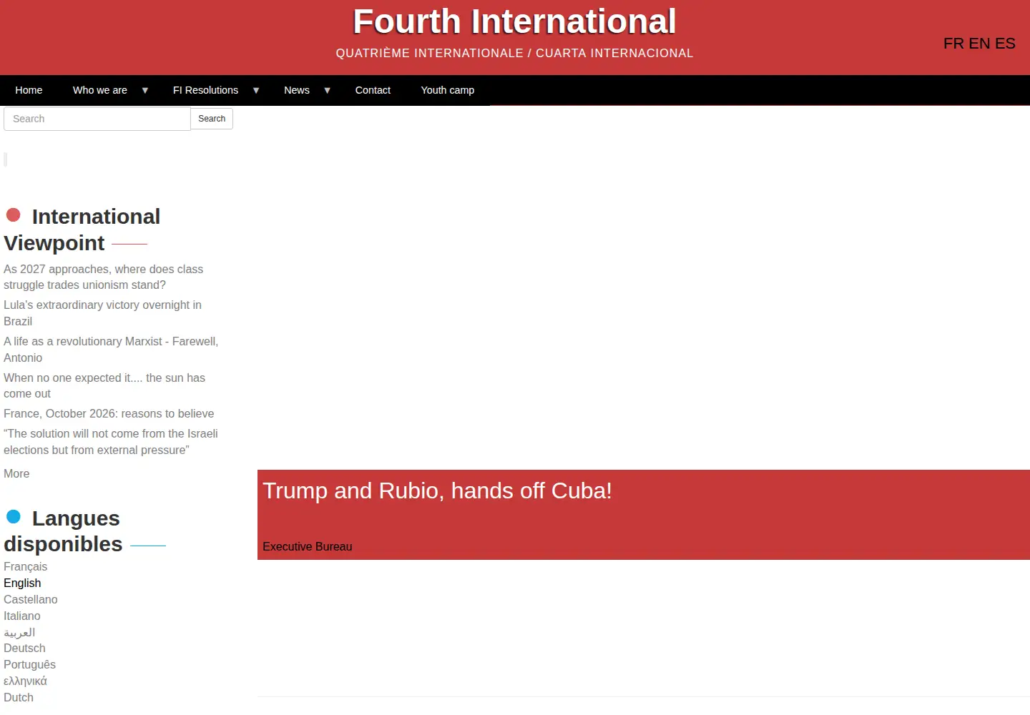Read 'As 2027 approaches' trade unionism article
Image resolution: width=1030 pixels, height=715 pixels.
click(x=104, y=277)
